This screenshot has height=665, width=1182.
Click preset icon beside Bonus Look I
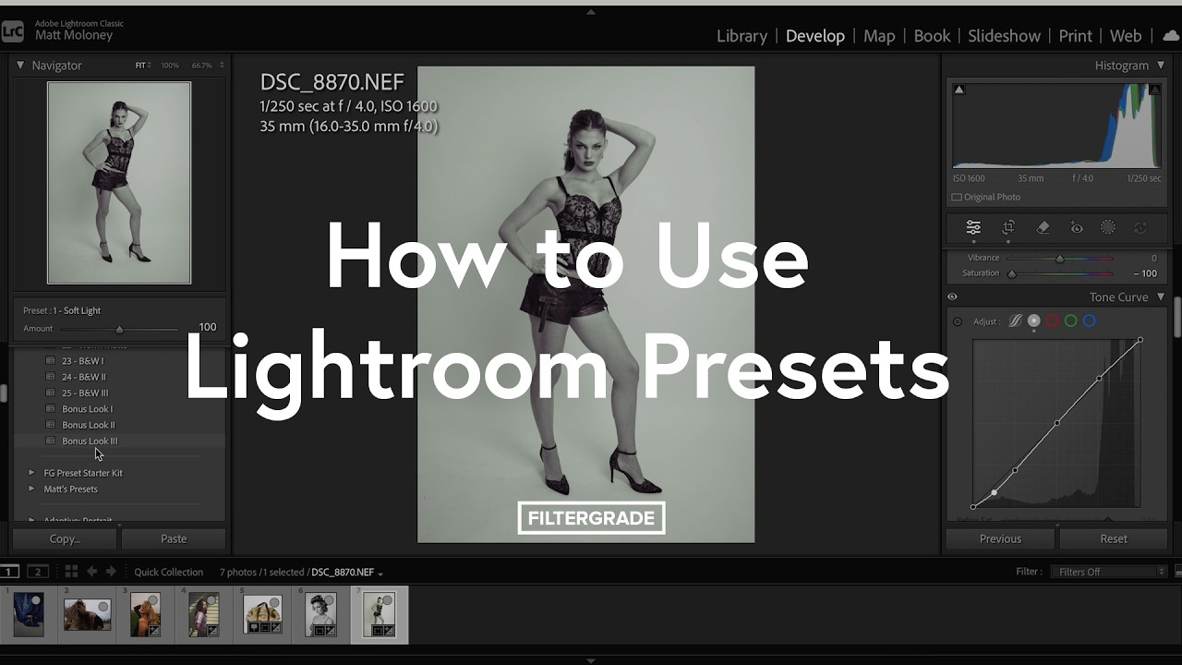click(x=51, y=409)
